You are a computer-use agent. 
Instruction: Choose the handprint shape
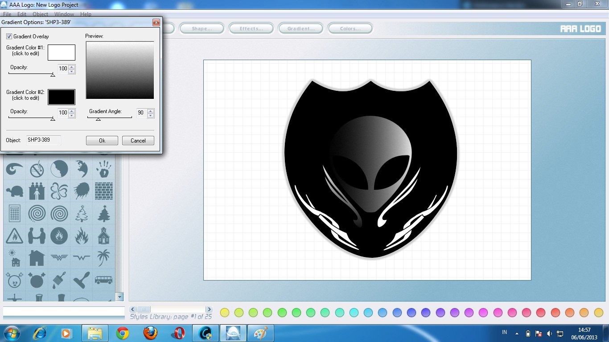pos(103,169)
